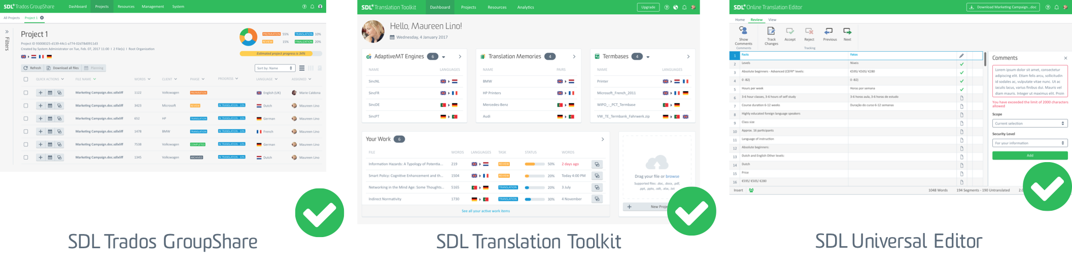The height and width of the screenshot is (270, 1072).
Task: Open editor icon for Networking in the Mind Age
Action: [597, 187]
